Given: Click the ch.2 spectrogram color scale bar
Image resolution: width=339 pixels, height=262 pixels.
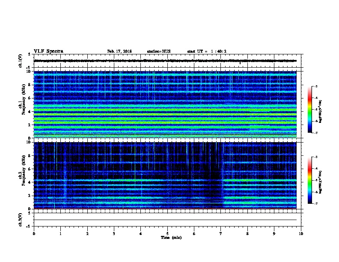Looking at the screenshot, I should [309, 180].
